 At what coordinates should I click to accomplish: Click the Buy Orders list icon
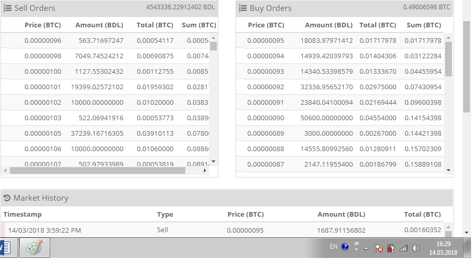243,8
